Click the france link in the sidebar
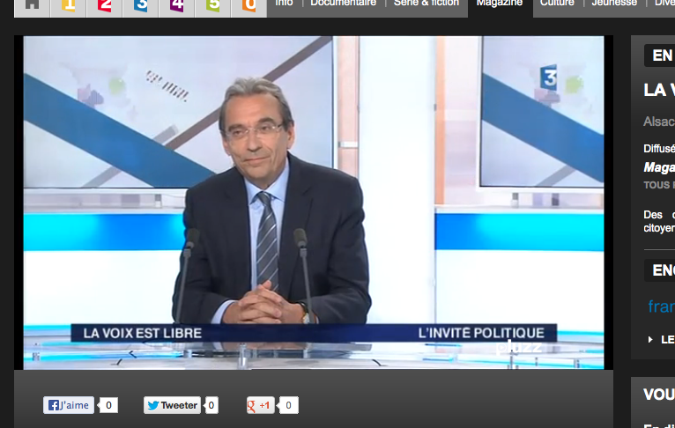 pos(661,306)
